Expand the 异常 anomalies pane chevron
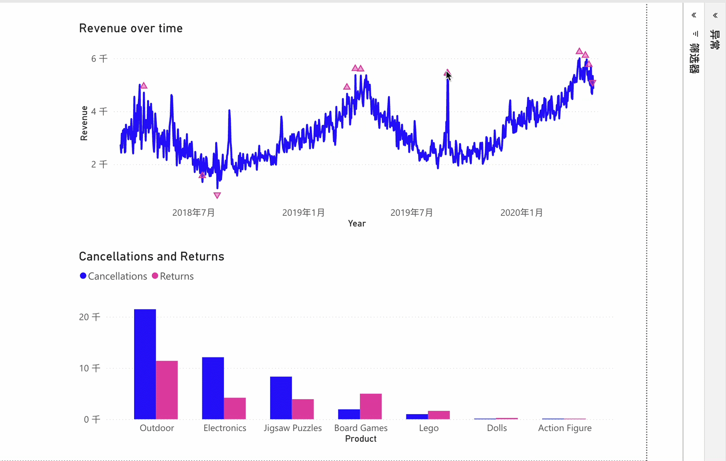This screenshot has height=461, width=726. 715,15
